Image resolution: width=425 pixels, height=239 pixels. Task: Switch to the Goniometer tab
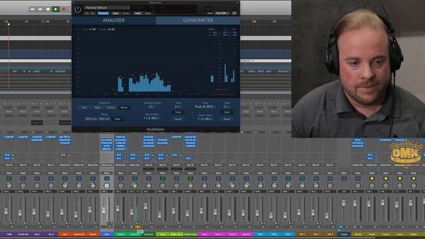click(198, 21)
